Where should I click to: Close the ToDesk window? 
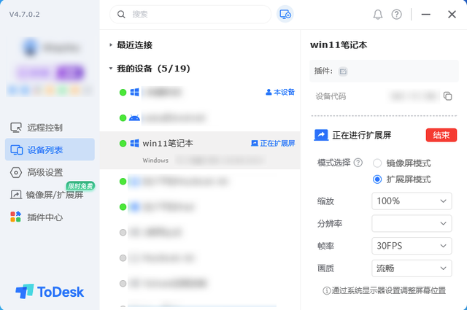pos(452,15)
